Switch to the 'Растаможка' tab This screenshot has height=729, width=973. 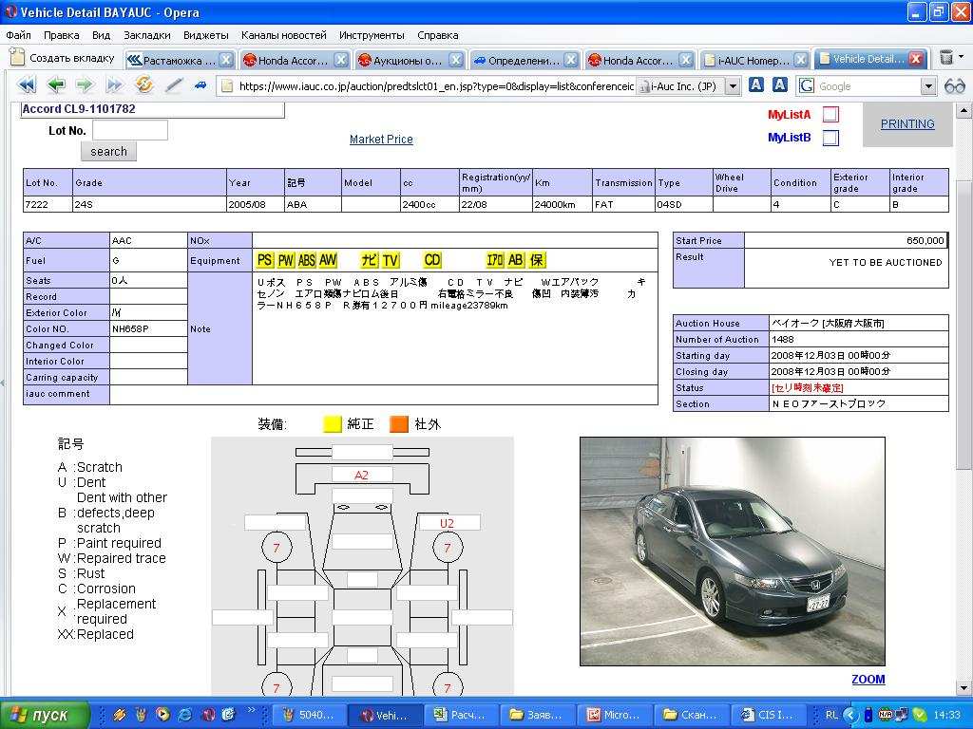(x=180, y=60)
